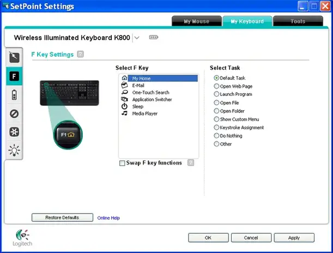Open the Tools tab
This screenshot has height=253, width=333.
298,21
